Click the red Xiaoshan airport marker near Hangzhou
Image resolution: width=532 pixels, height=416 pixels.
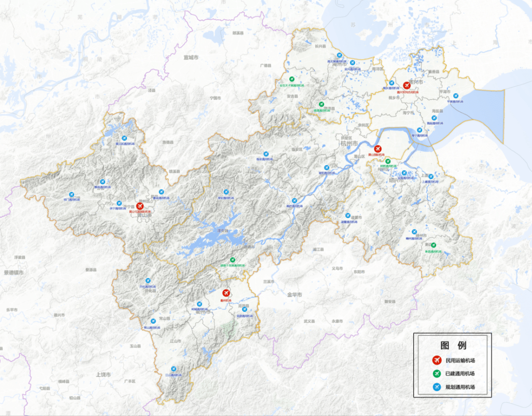point(378,149)
